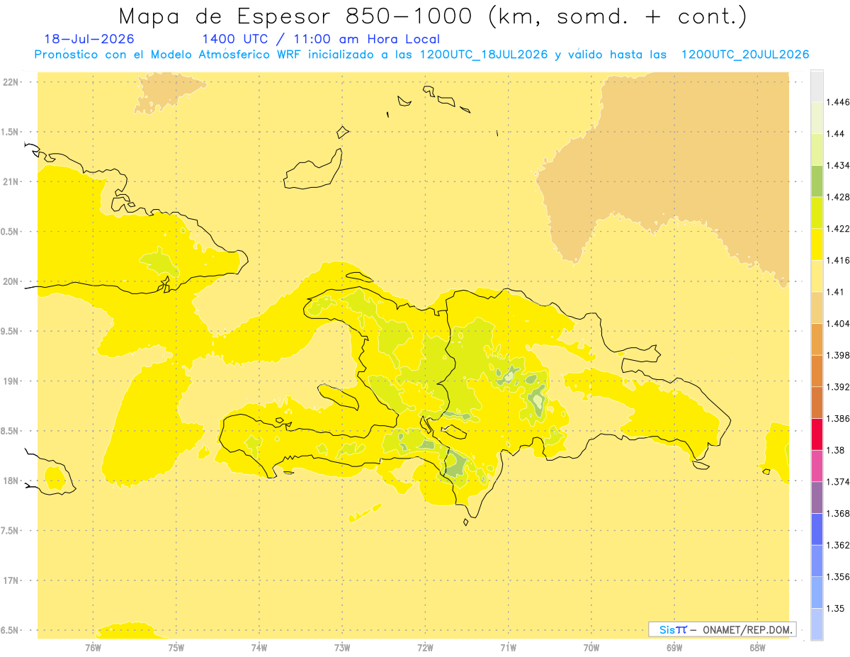The width and height of the screenshot is (850, 657).
Task: Click the longitude label '76W'
Action: tap(93, 647)
